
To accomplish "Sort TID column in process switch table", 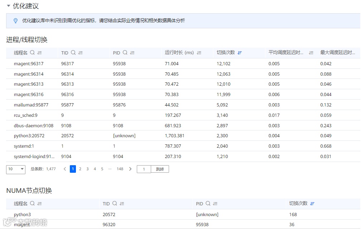I will tap(80, 53).
